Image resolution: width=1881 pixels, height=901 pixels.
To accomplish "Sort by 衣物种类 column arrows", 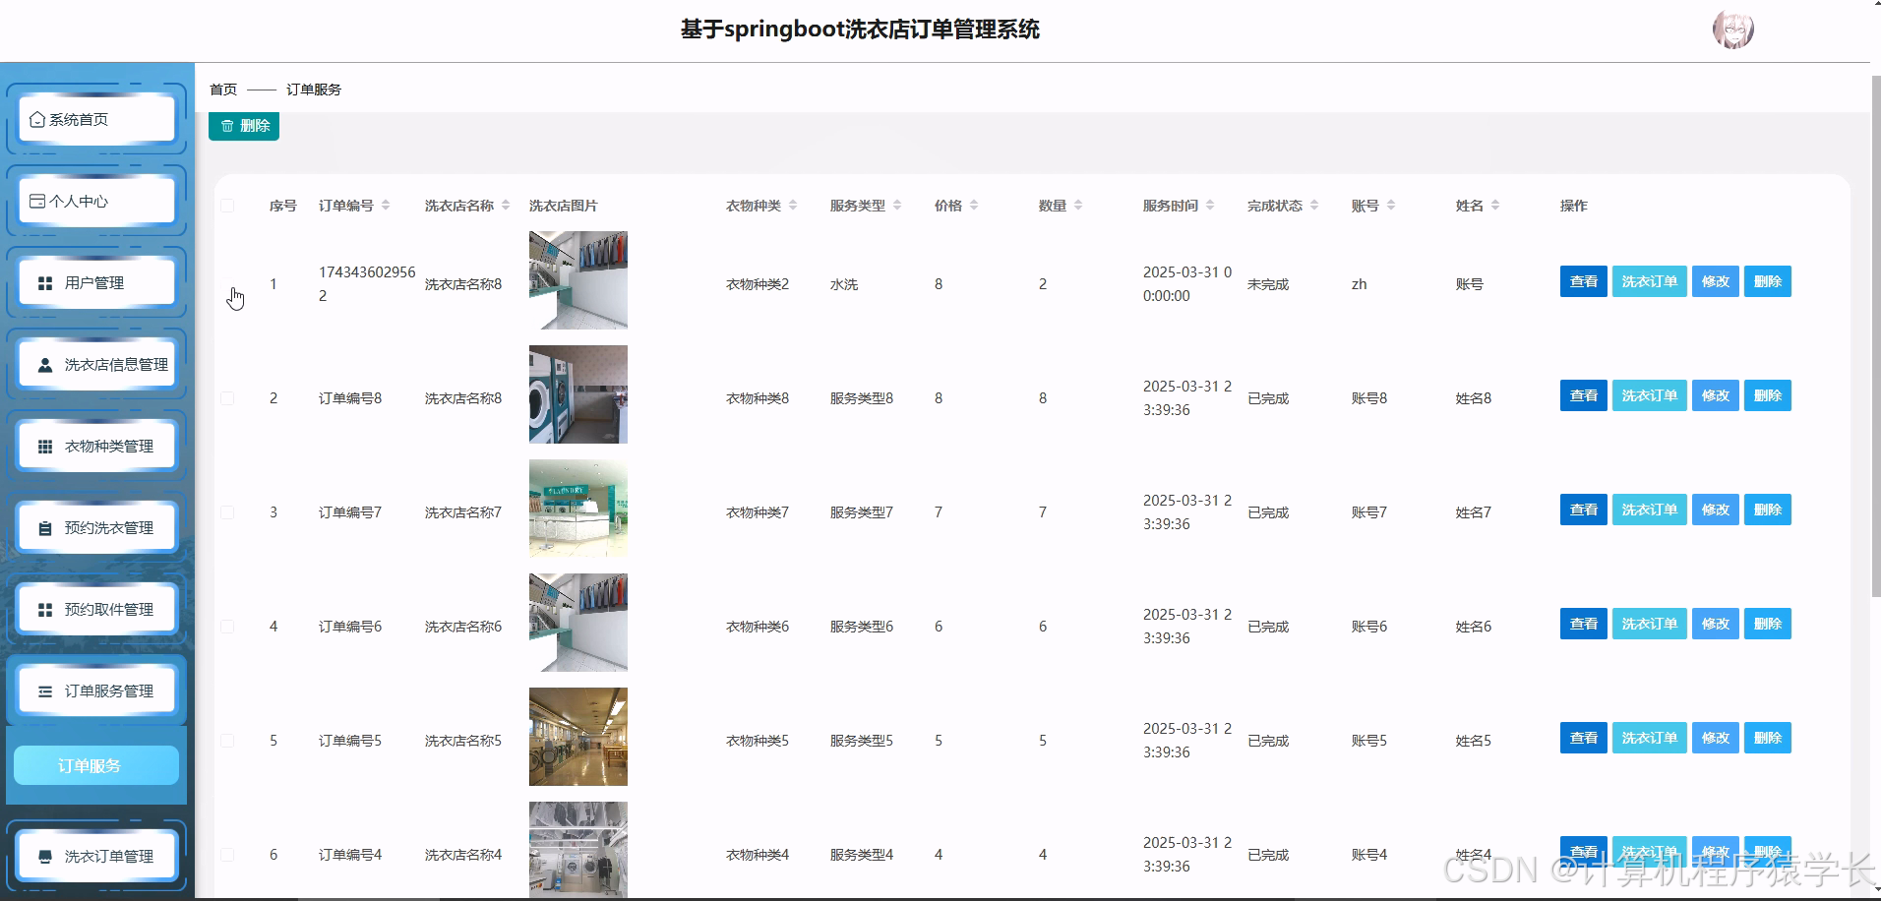I will coord(793,206).
